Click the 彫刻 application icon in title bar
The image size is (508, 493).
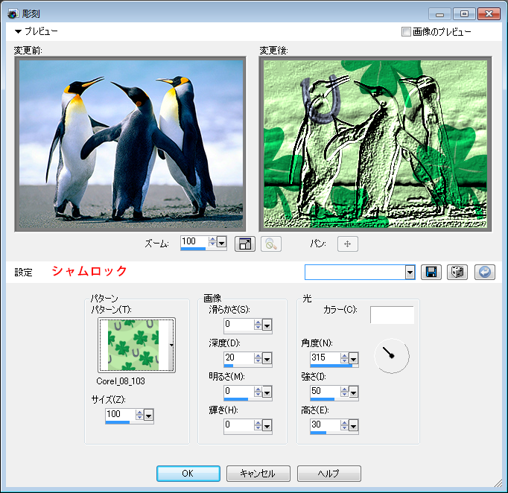coord(13,13)
